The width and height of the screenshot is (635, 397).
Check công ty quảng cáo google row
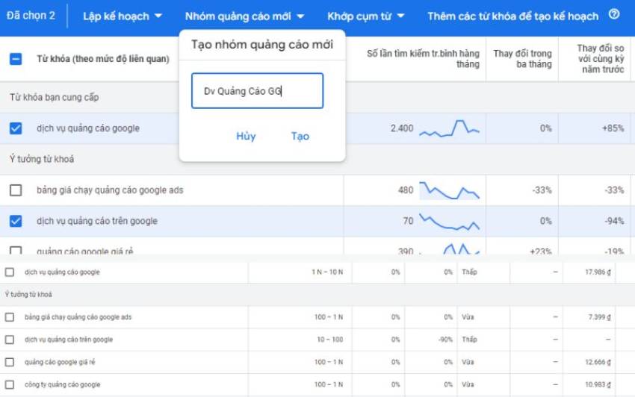pos(9,384)
